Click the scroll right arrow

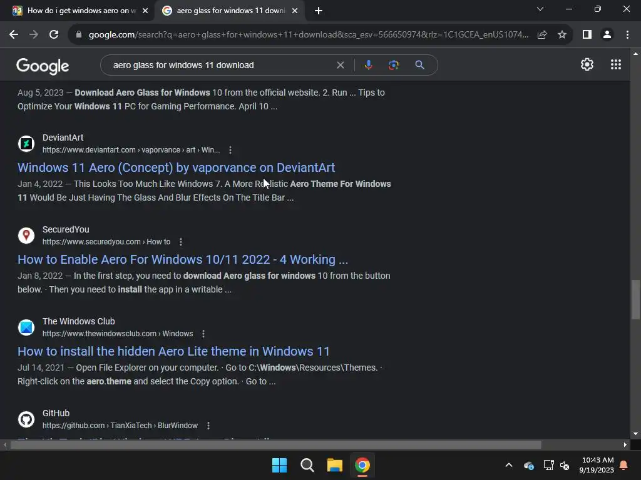[x=625, y=444]
